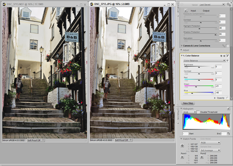Viewport: 233px width, 166px height.
Task: Open Soft Proof Off dropdown in JPG window
Action: pyautogui.click(x=123, y=140)
